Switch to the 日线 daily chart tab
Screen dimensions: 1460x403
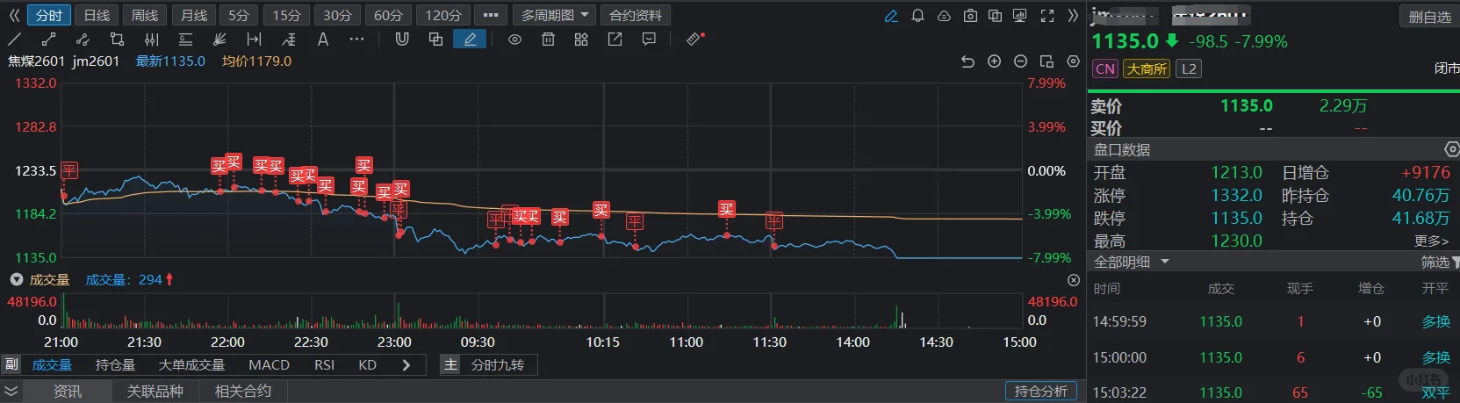coord(97,16)
